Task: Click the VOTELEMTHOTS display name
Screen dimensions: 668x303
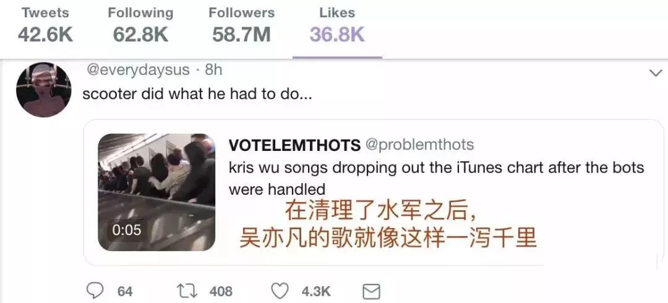Action: click(x=295, y=145)
